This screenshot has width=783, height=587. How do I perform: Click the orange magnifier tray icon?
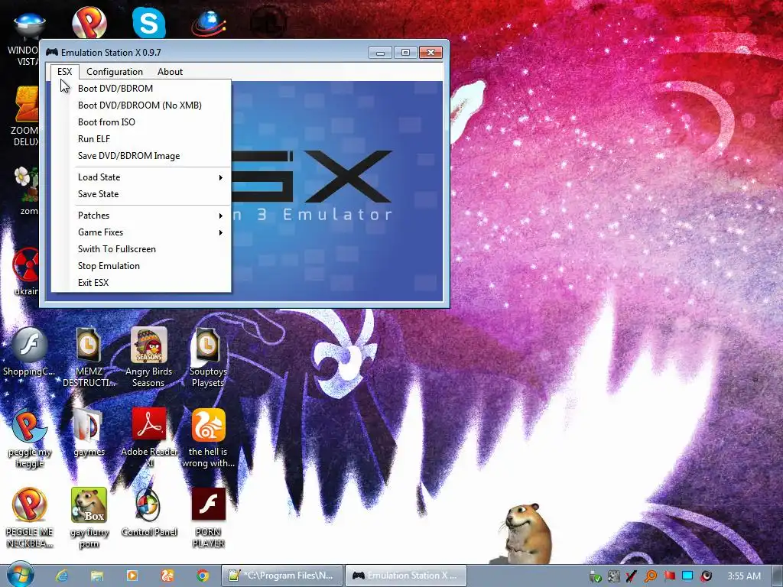click(650, 576)
